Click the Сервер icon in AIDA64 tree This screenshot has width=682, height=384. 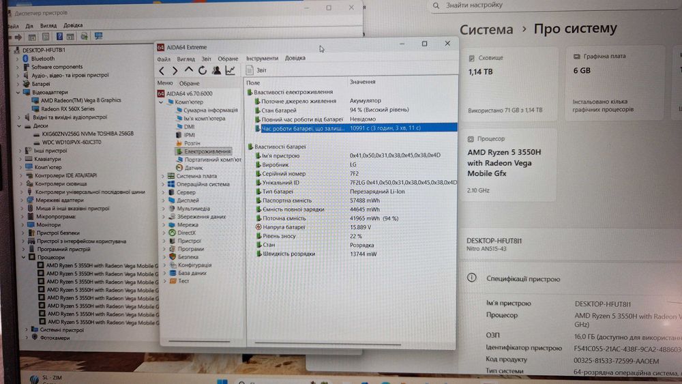(x=171, y=192)
